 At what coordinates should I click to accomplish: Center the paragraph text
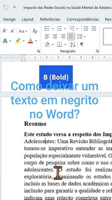pos(55,36)
